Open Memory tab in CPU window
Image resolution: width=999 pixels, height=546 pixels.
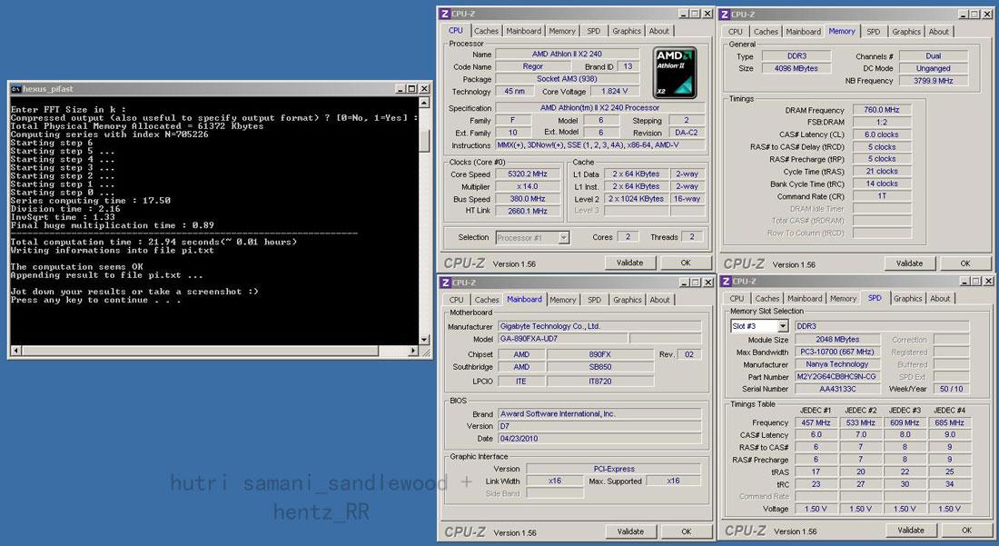[562, 31]
